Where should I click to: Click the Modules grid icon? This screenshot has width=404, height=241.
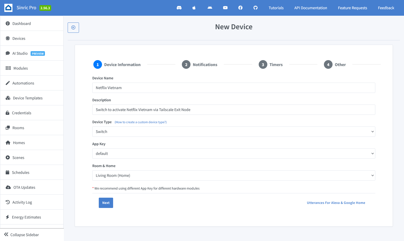8,68
